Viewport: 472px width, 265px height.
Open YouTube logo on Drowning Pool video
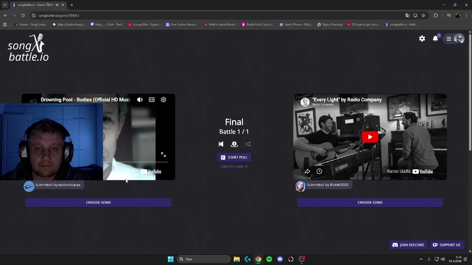151,172
